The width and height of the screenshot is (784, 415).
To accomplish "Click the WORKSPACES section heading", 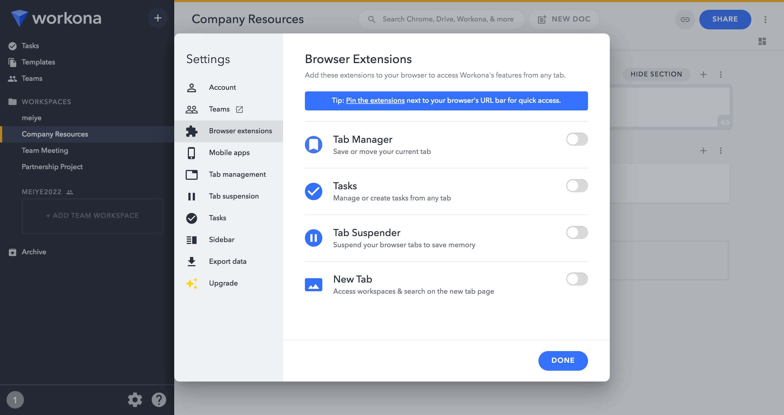I will tap(46, 102).
